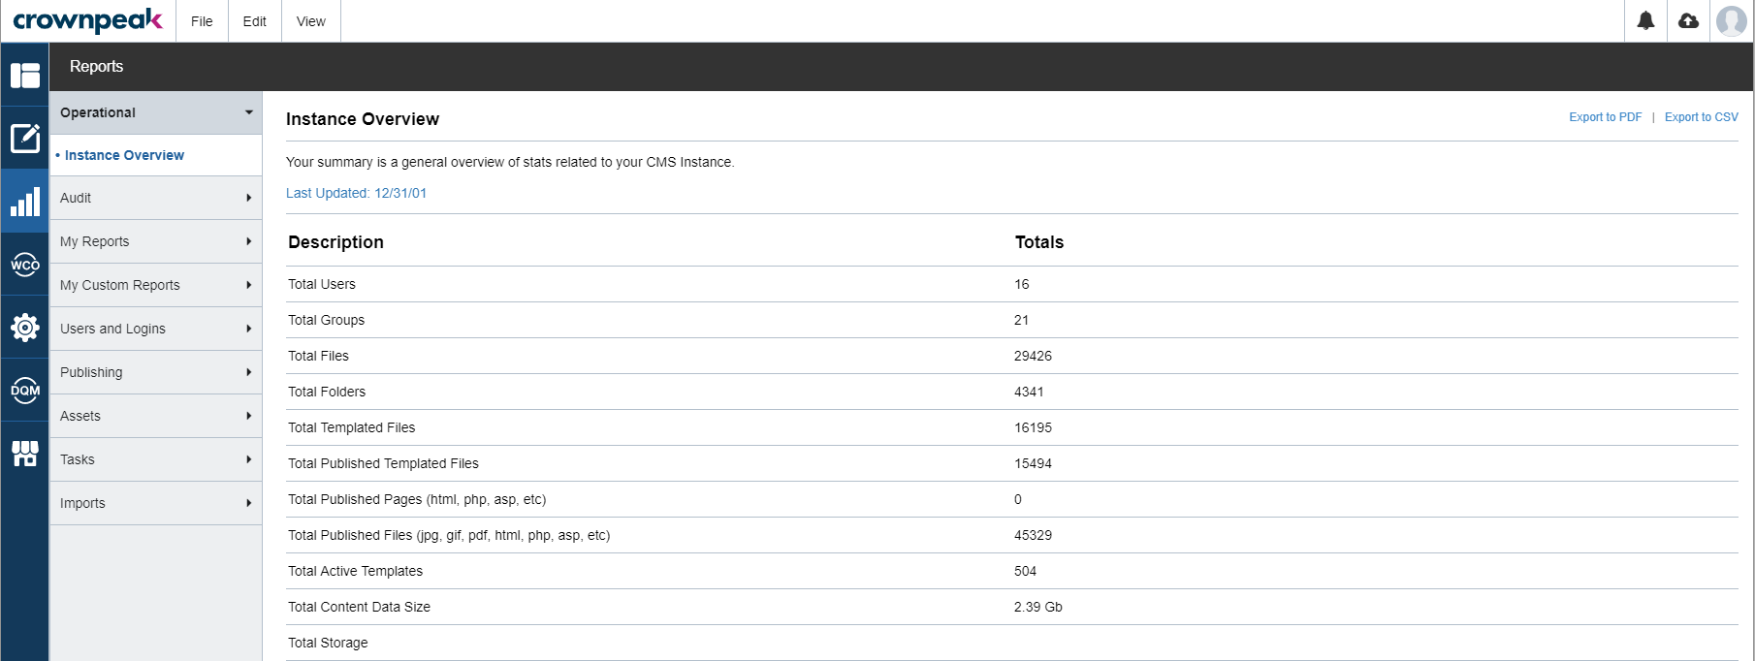
Task: Open the Edit menu
Action: 255,21
